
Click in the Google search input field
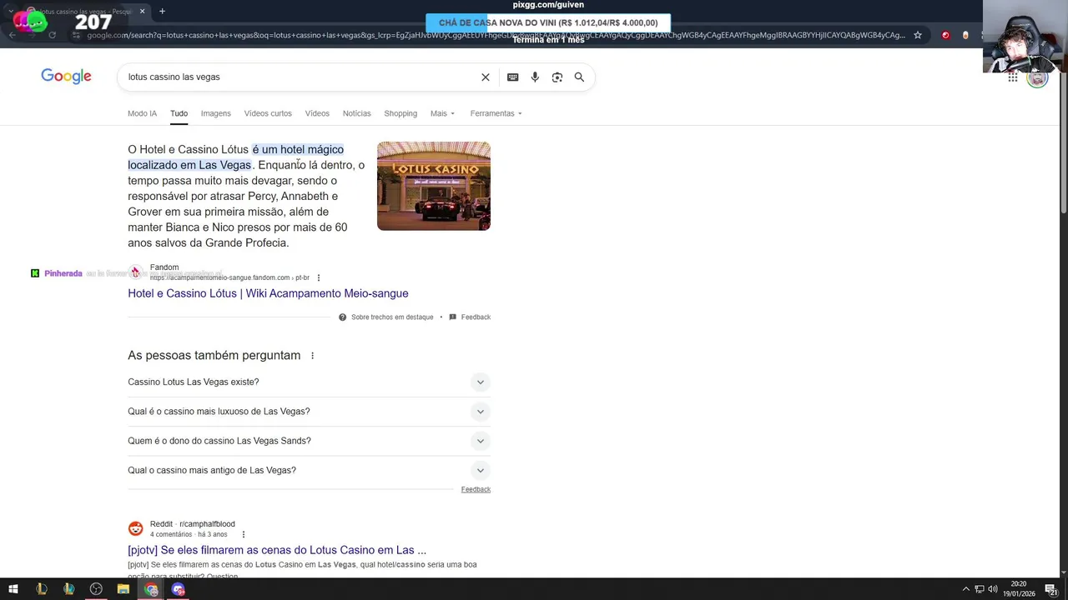[x=300, y=77]
